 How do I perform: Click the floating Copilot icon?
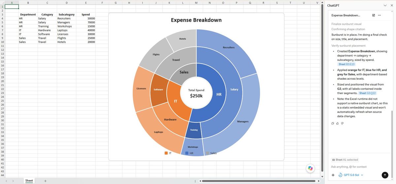point(310,168)
